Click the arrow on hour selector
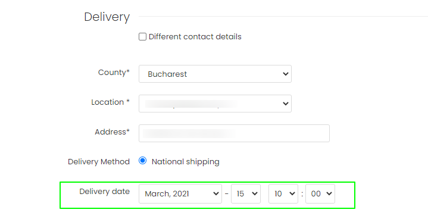The height and width of the screenshot is (222, 428). point(292,193)
